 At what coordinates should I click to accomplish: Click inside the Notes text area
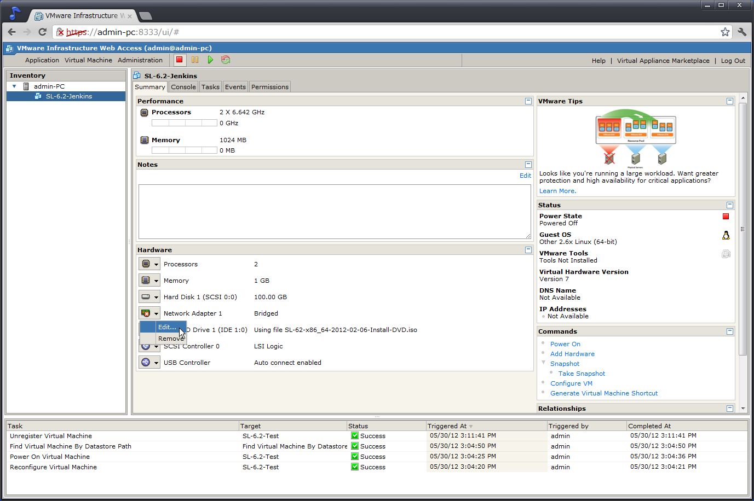click(335, 211)
